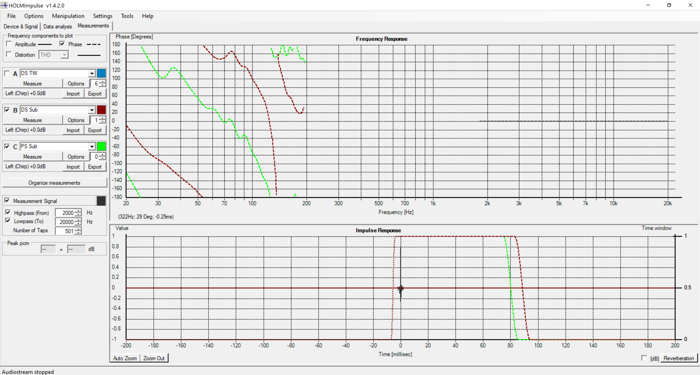Click Organize measurements button
The image size is (700, 375).
pos(54,183)
